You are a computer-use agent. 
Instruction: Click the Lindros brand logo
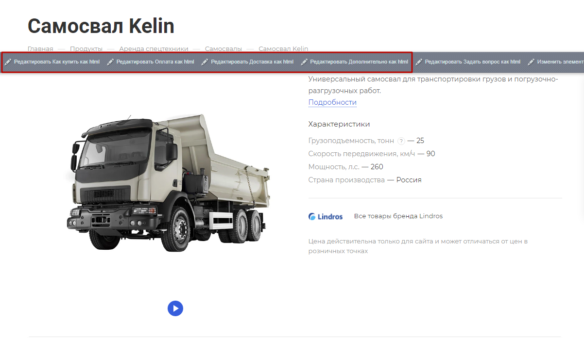[326, 216]
